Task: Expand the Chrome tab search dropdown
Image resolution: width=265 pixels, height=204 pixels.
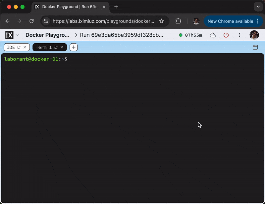Action: tap(258, 7)
